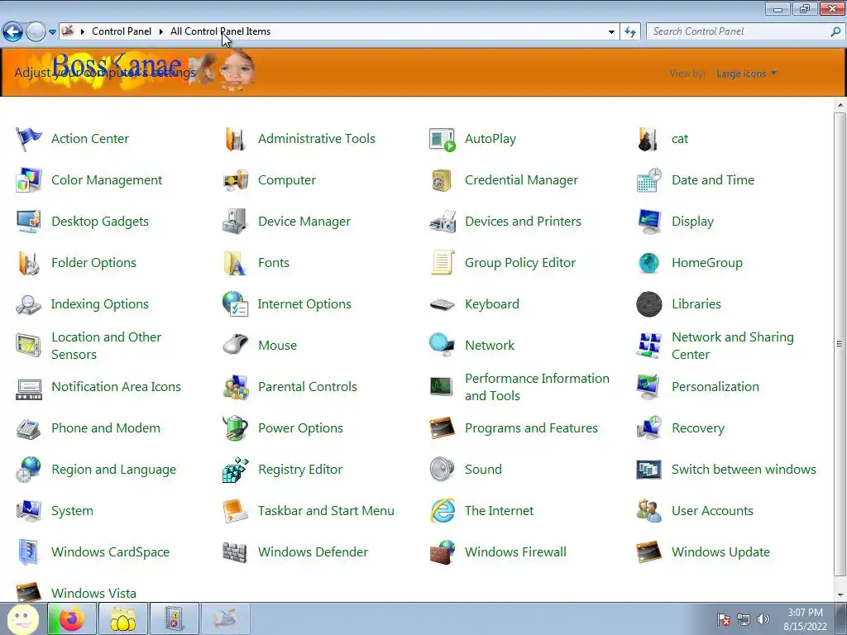
Task: Open the Windows Defender wall icon
Action: pos(236,552)
